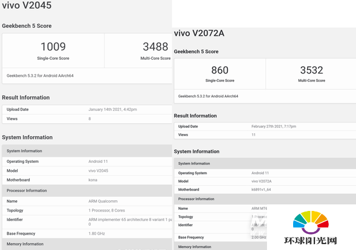Select the 3488 multi-core score
Screen dimensions: 356x250
(155, 47)
